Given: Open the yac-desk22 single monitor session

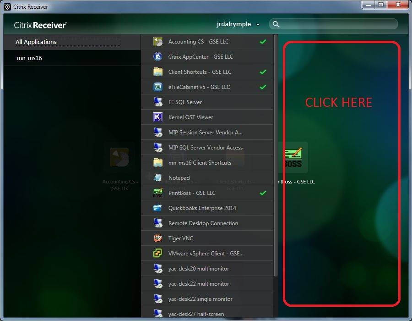Looking at the screenshot, I should pyautogui.click(x=200, y=299).
